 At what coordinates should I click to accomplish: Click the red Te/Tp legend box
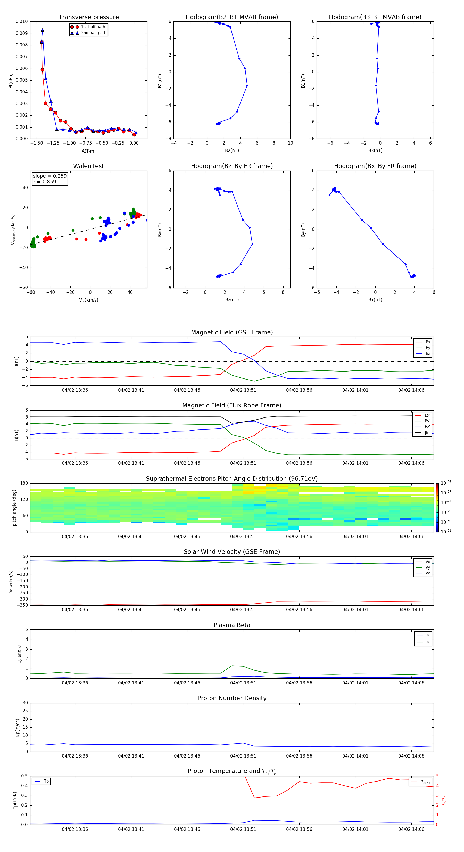click(420, 782)
